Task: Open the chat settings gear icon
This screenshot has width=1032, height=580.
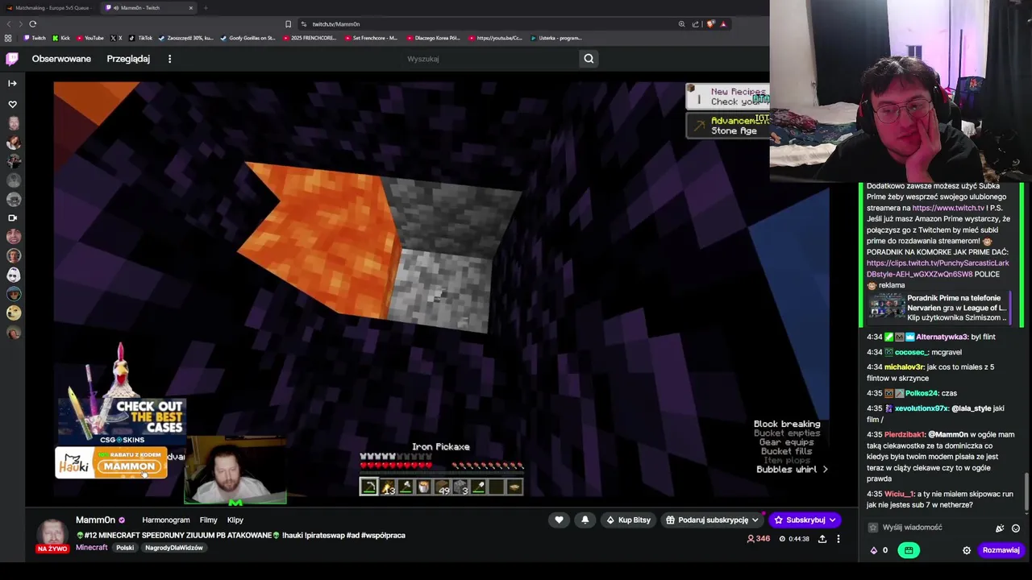Action: (967, 550)
